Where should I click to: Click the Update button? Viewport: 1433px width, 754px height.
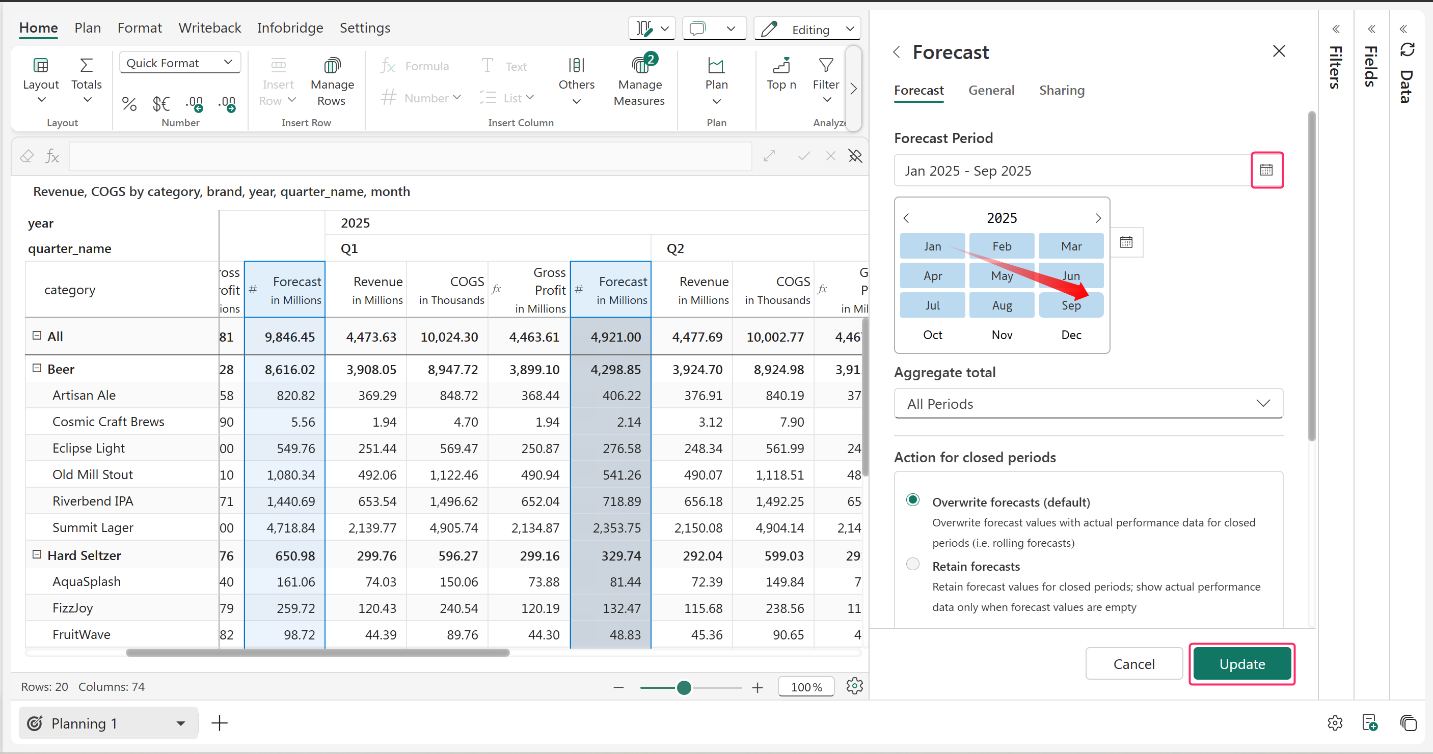tap(1241, 664)
